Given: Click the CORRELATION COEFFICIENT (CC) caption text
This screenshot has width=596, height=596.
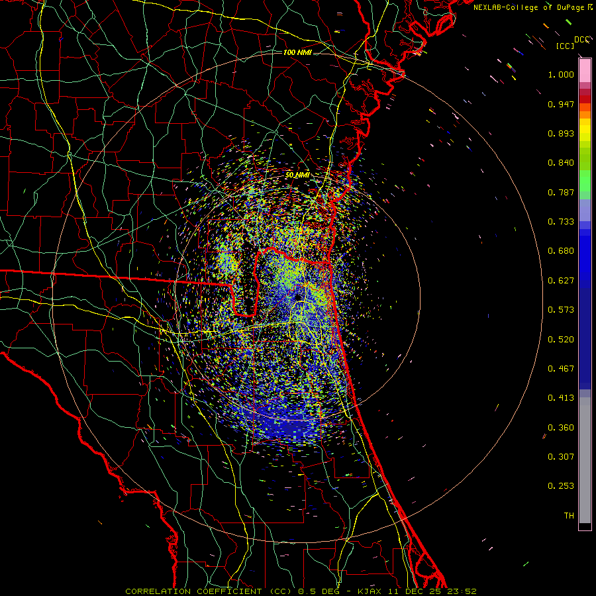Looking at the screenshot, I should click(209, 591).
